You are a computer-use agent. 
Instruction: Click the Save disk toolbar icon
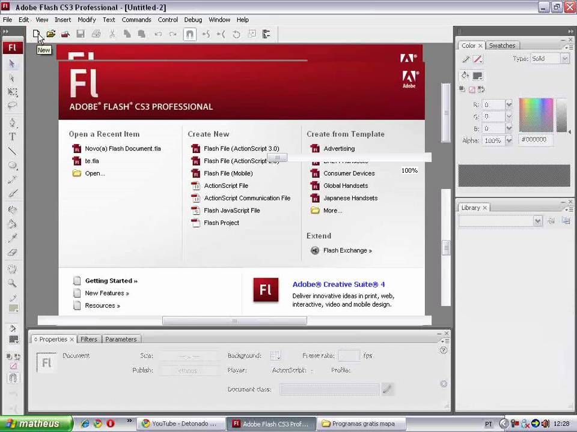point(81,34)
